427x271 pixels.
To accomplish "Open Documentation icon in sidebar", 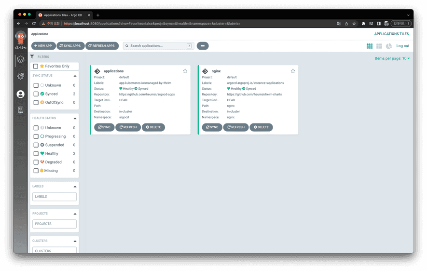I will 20,110.
